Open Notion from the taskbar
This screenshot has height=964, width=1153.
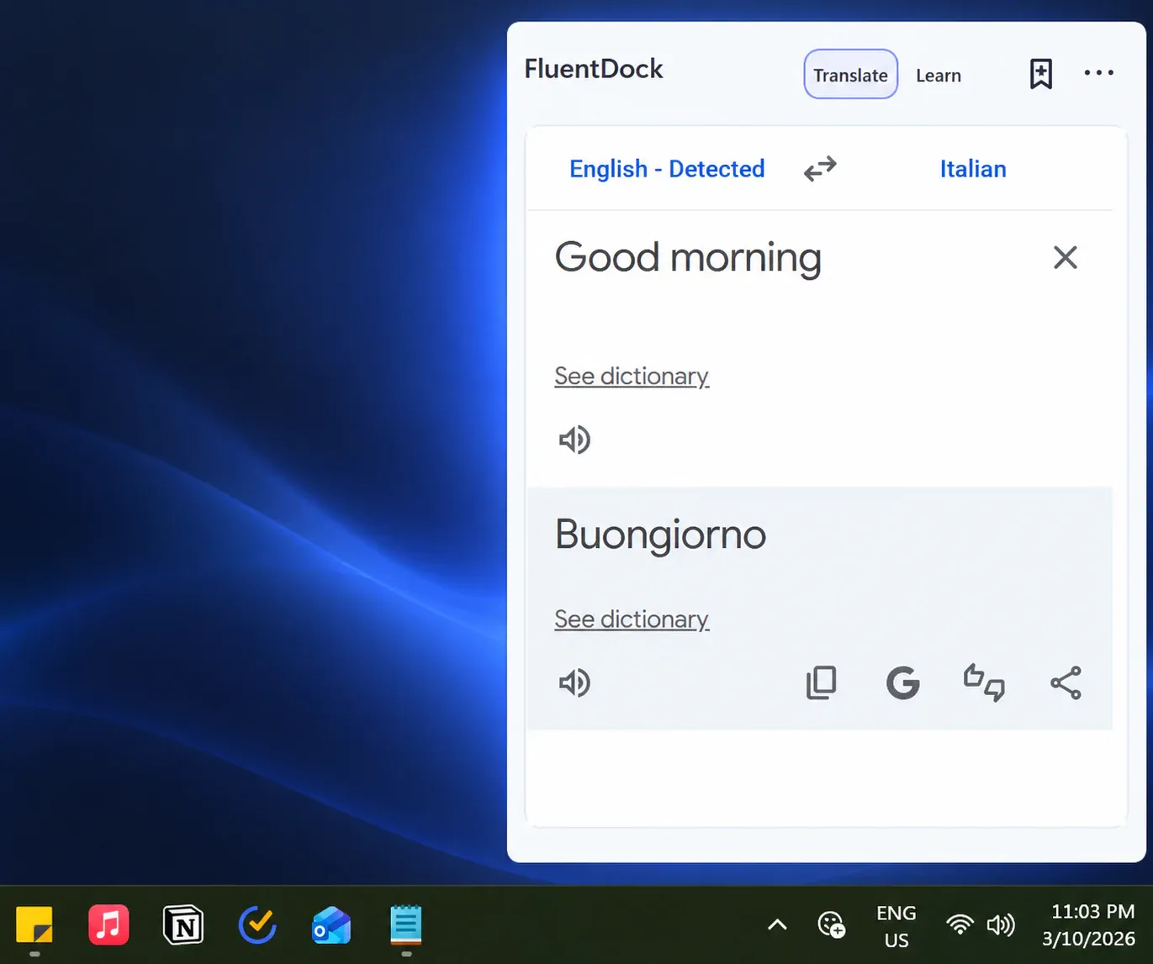coord(183,925)
